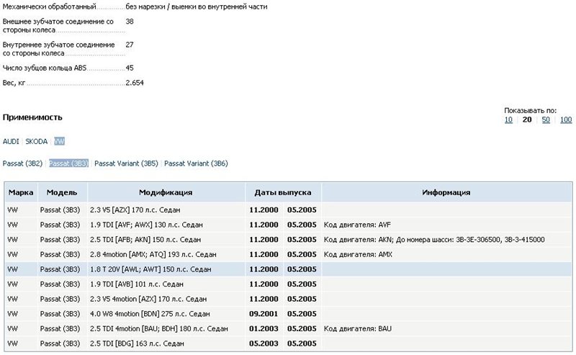576x355 pixels.
Task: Click the Модификация column header
Action: click(x=166, y=192)
